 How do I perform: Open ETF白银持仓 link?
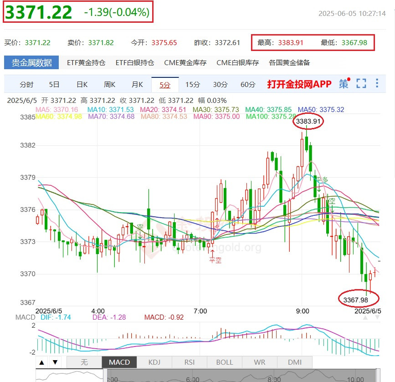coord(135,62)
